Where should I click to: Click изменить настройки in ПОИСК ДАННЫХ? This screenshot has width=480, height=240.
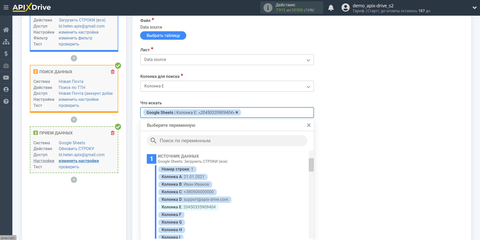(x=79, y=99)
